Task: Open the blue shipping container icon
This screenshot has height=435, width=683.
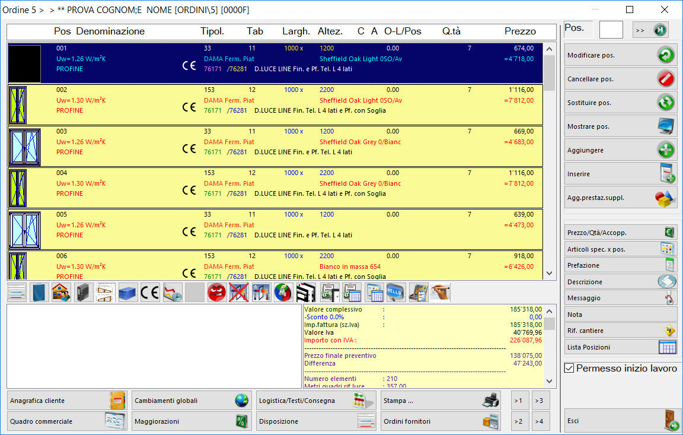Action: pos(127,293)
